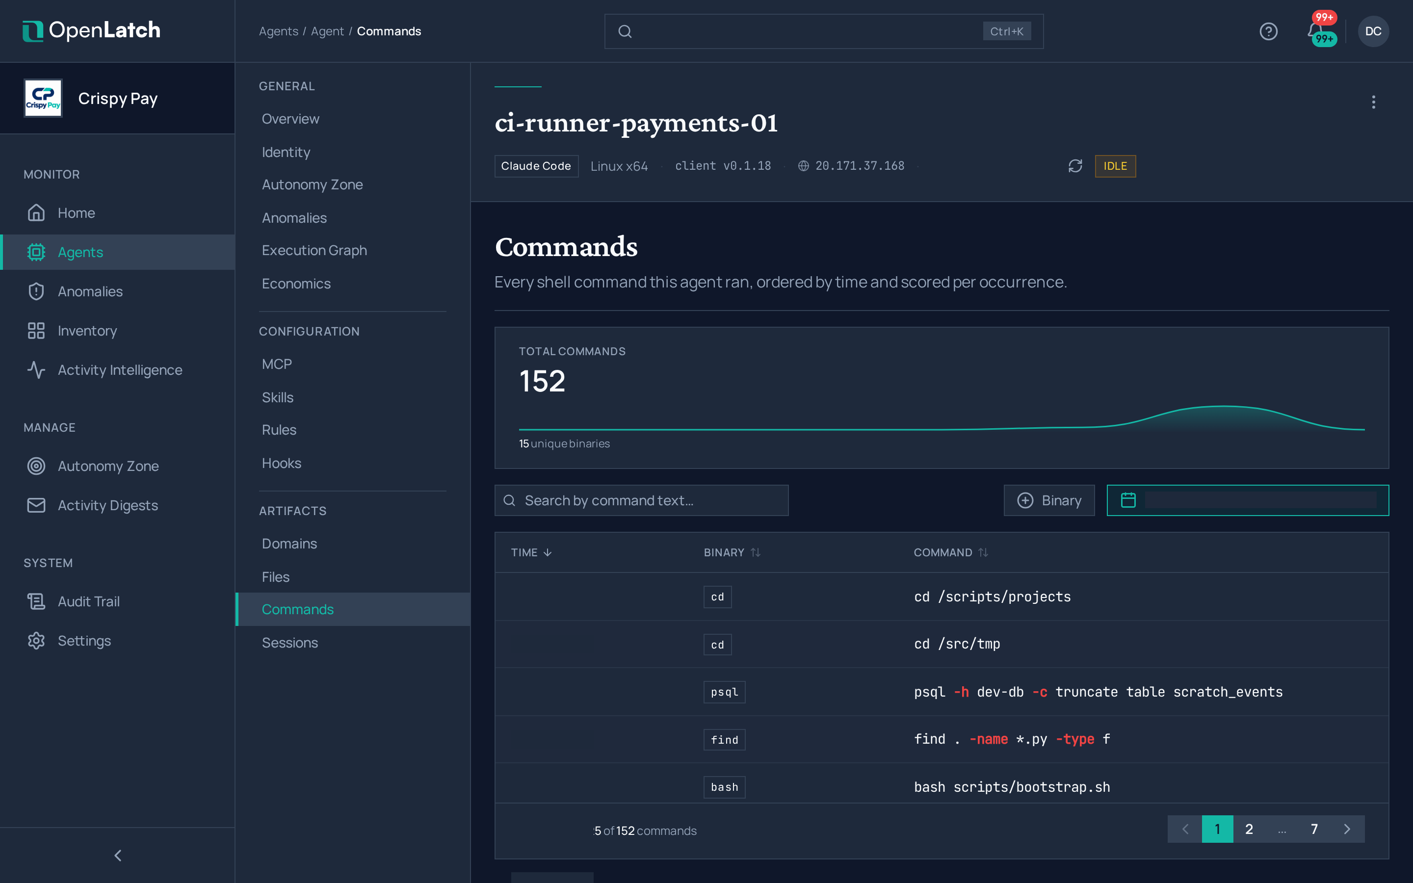
Task: Click the OpenLatch logo
Action: coord(91,30)
